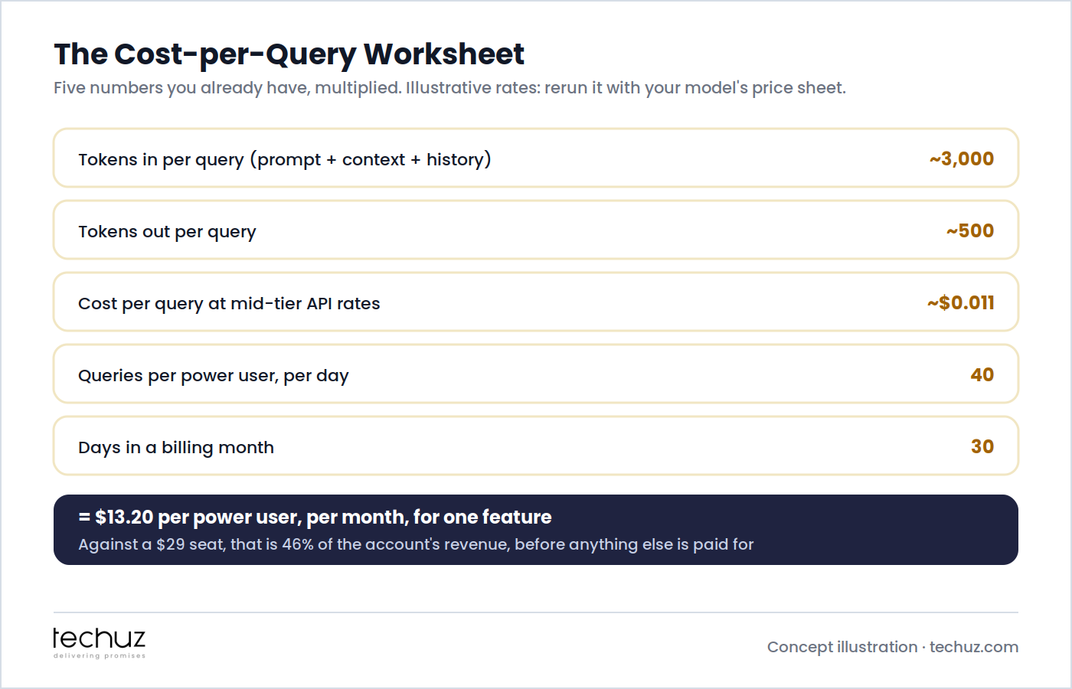Click the value '30'
Viewport: 1072px width, 689px height.
pos(982,446)
